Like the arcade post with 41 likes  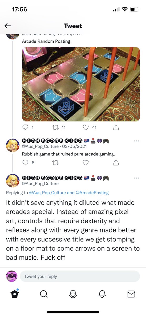pos(86,127)
